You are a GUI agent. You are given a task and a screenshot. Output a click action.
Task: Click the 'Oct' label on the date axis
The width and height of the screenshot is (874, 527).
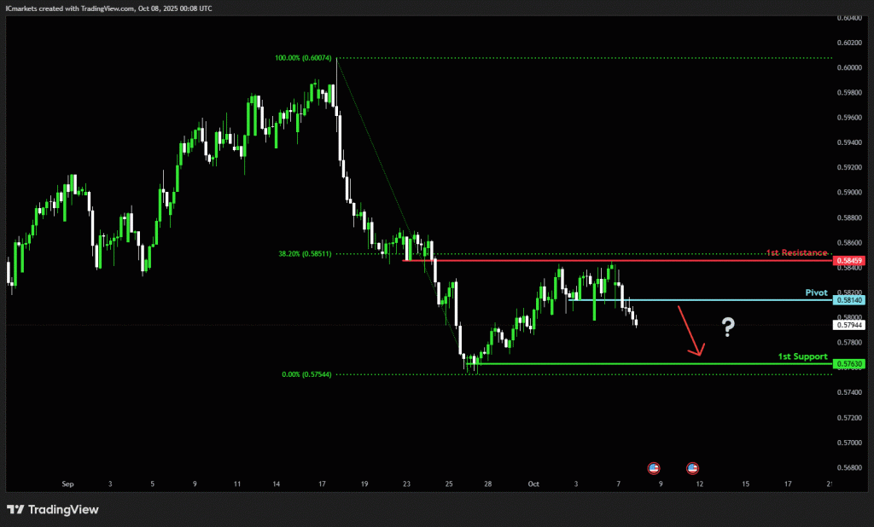[533, 484]
